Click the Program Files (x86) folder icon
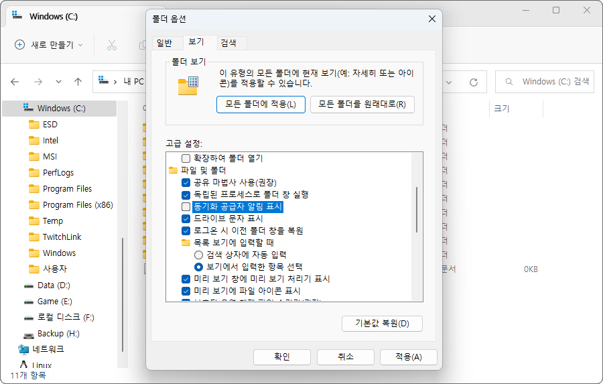 34,205
